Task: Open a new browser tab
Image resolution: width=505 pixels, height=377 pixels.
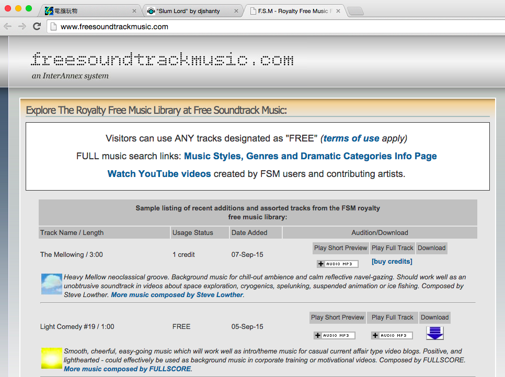Action: [355, 11]
